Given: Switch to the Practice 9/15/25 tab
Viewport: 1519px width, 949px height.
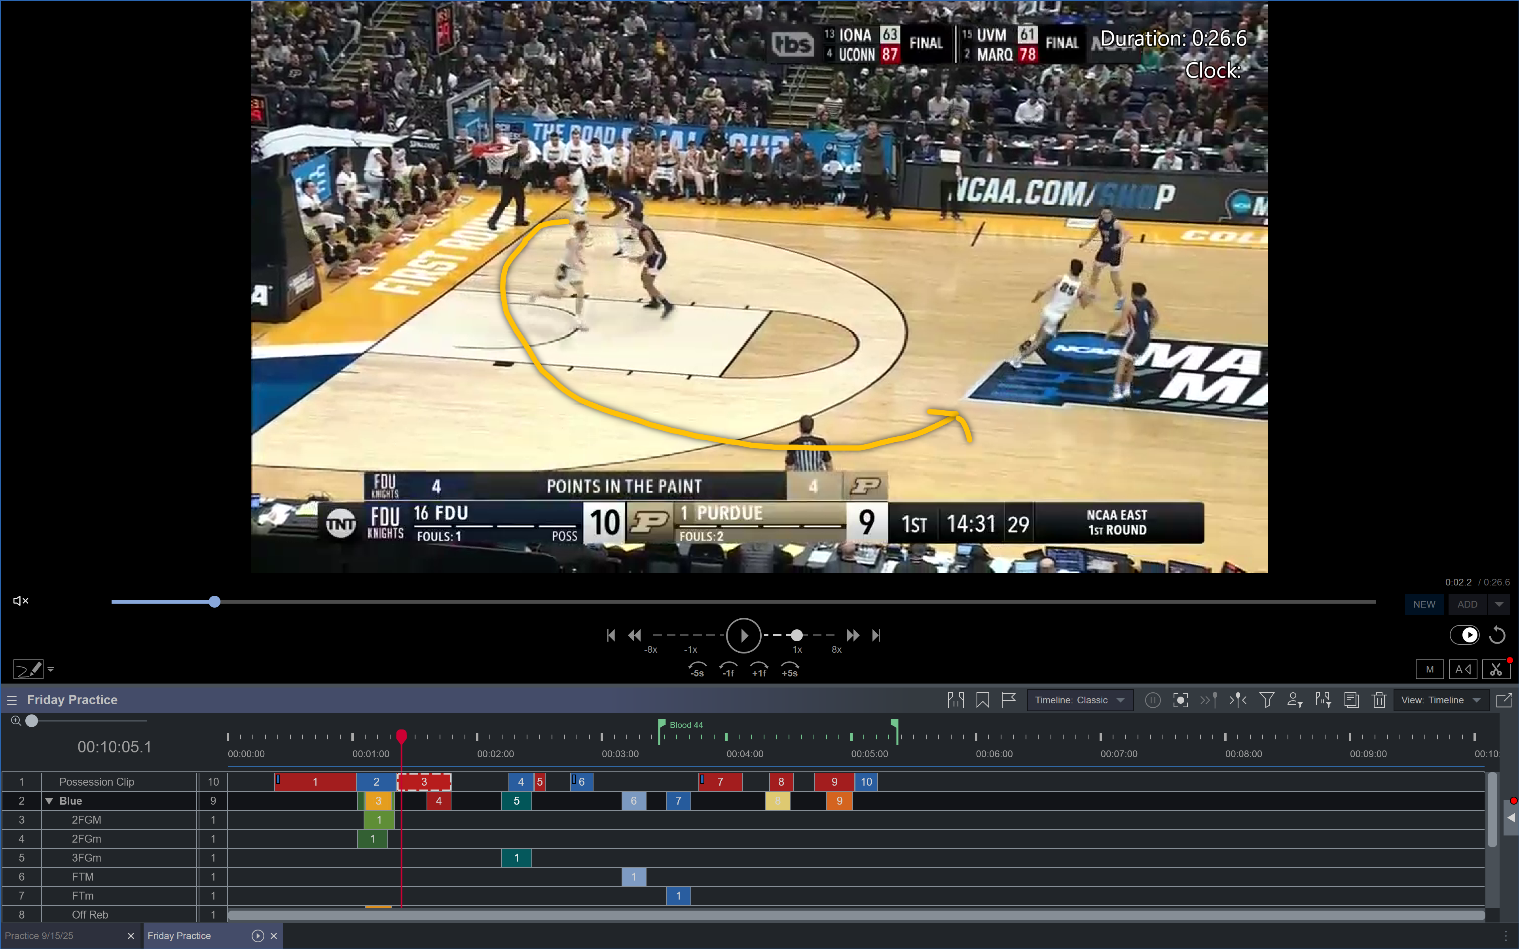Looking at the screenshot, I should (x=39, y=936).
